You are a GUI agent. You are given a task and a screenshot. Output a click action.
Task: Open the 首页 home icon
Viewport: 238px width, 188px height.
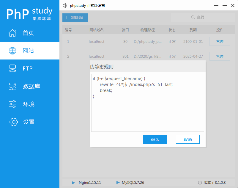12,33
